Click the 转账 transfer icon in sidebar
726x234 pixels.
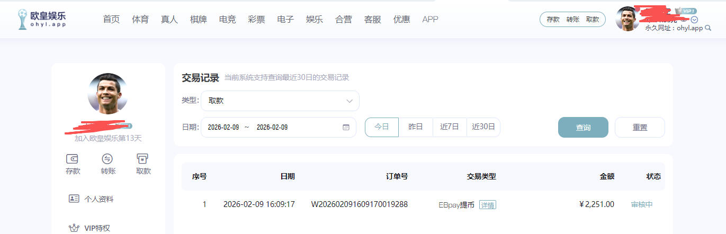pyautogui.click(x=107, y=159)
